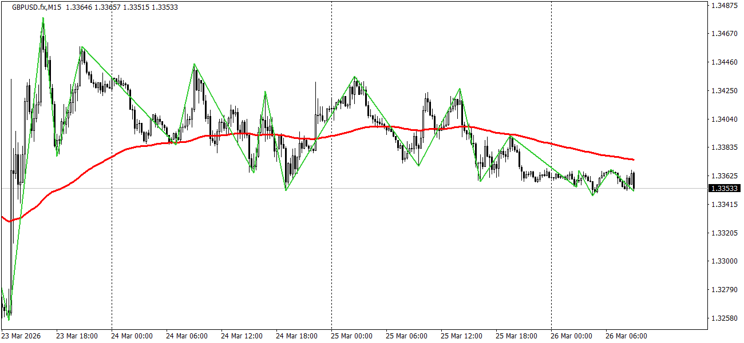744x343 pixels.
Task: Click the 26 Mar 00:00 time label
Action: tap(571, 336)
